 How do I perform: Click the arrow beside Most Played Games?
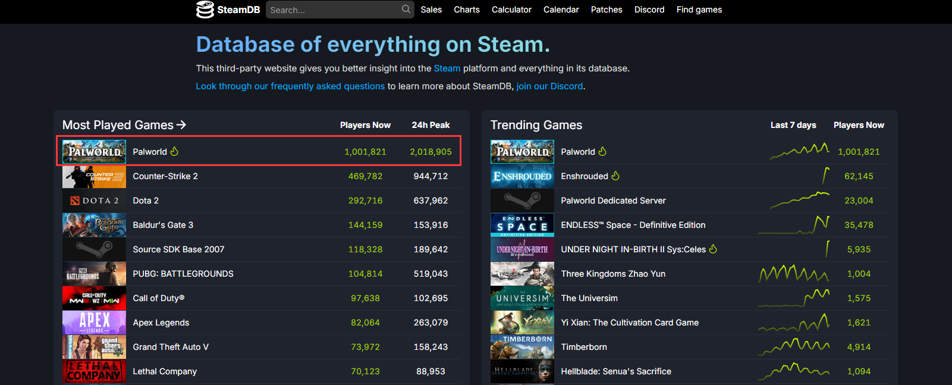tap(181, 125)
